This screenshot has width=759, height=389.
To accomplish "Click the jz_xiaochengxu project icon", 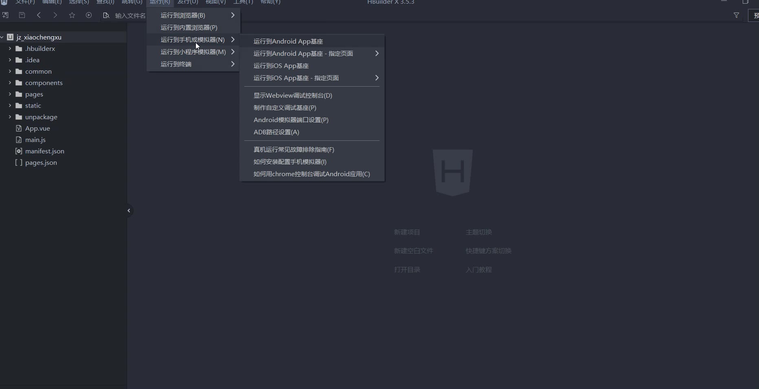I will (x=10, y=37).
